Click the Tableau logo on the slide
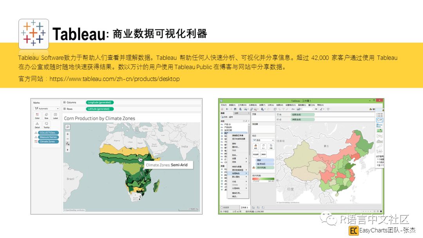This screenshot has height=238, width=423. (33, 34)
